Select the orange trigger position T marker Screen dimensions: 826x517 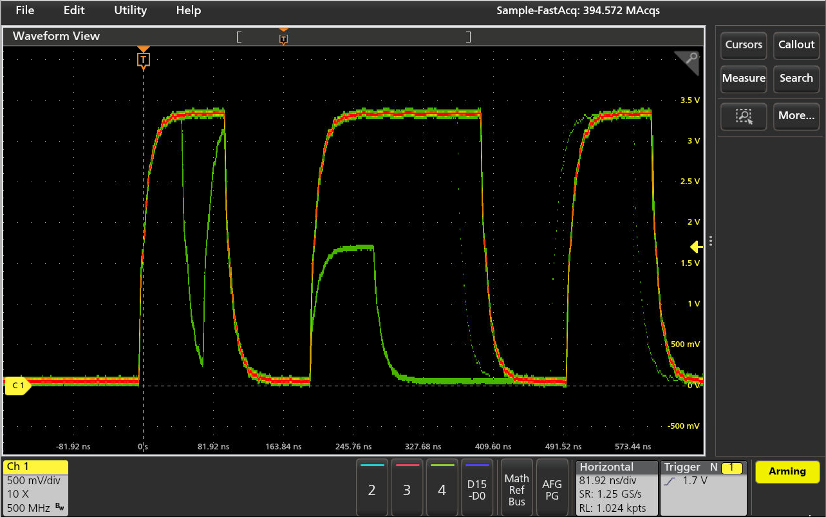pos(144,59)
